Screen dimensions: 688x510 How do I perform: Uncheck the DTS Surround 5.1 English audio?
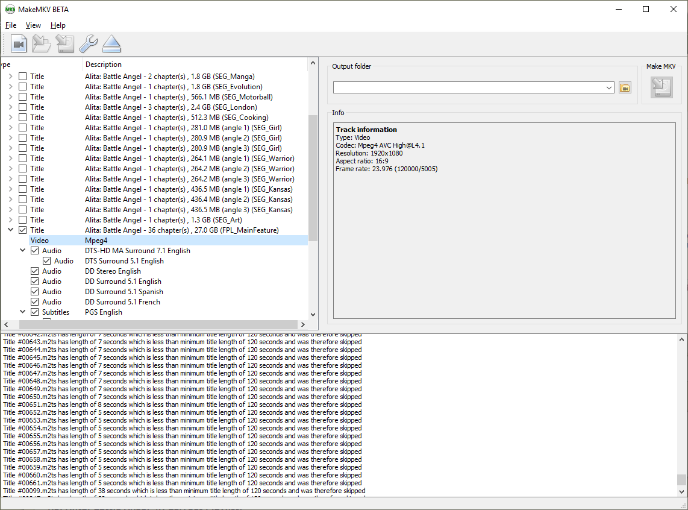pyautogui.click(x=46, y=260)
